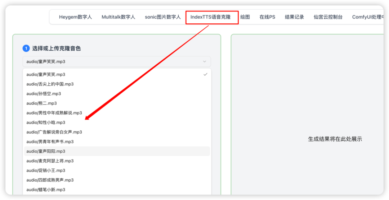Pick the highlighted audio/童声阳阳.mp3 option

pos(117,151)
